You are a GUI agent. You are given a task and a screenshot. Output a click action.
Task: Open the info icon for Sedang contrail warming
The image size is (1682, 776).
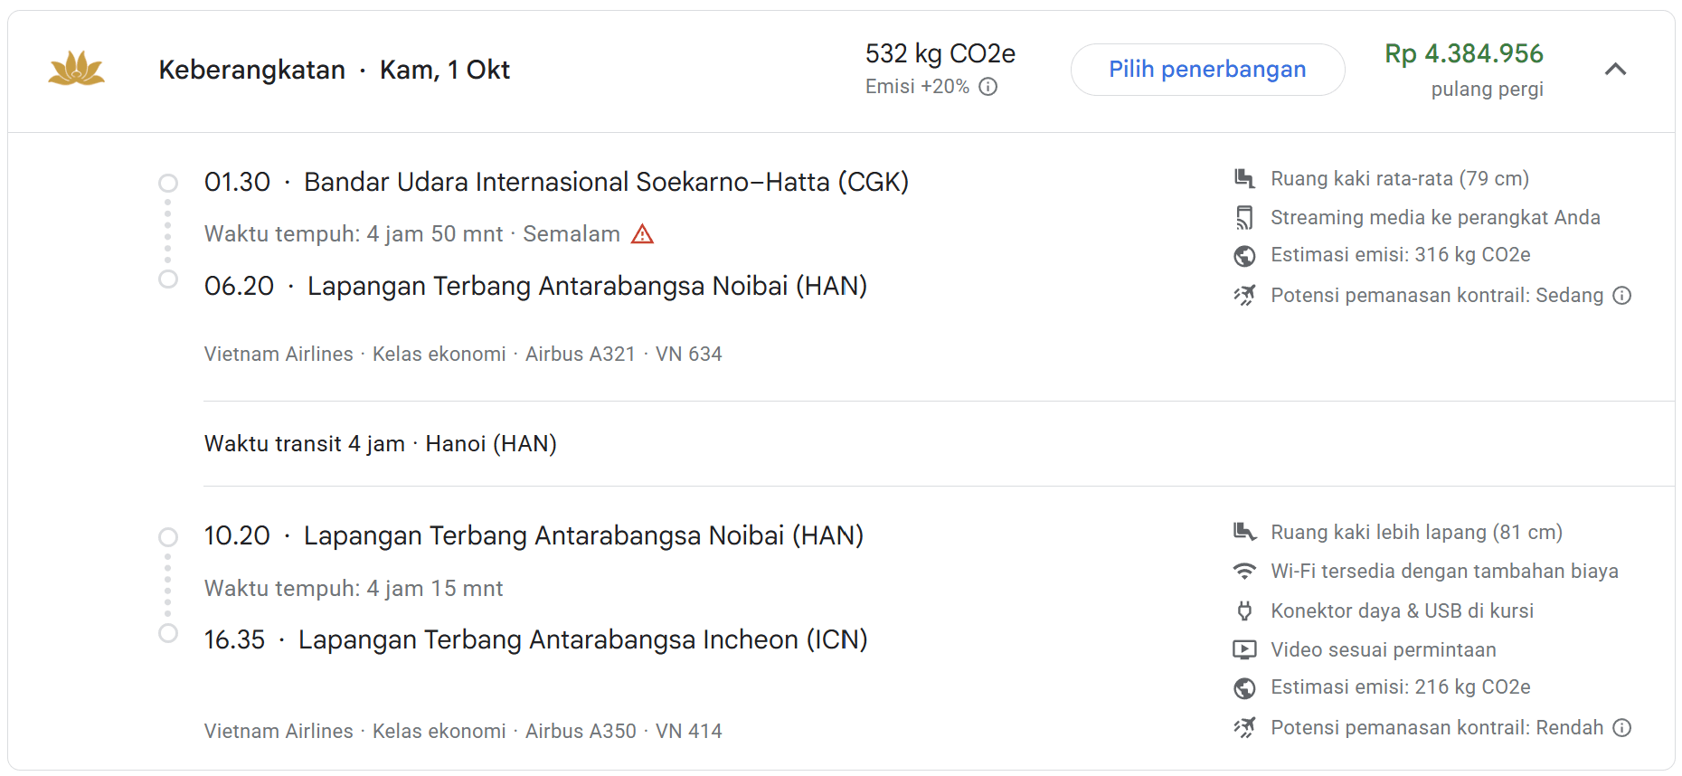pos(1622,296)
